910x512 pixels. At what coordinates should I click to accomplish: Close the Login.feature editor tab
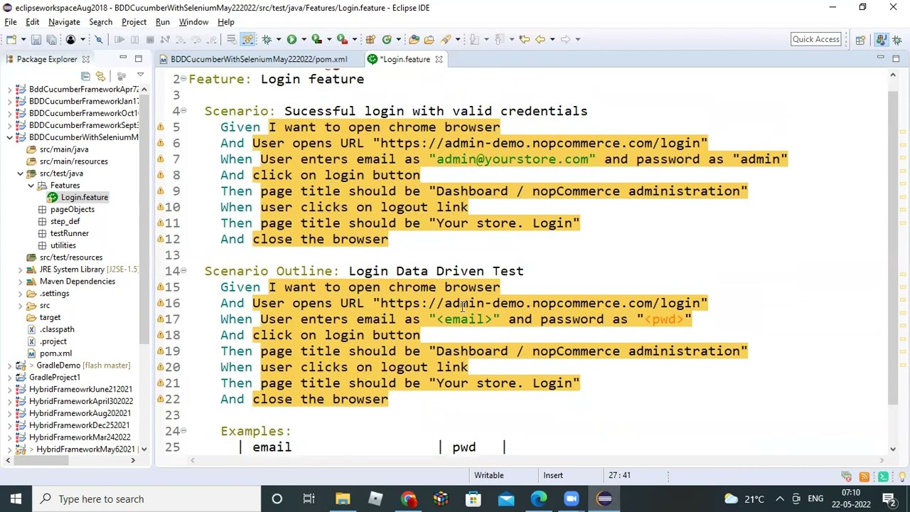439,59
